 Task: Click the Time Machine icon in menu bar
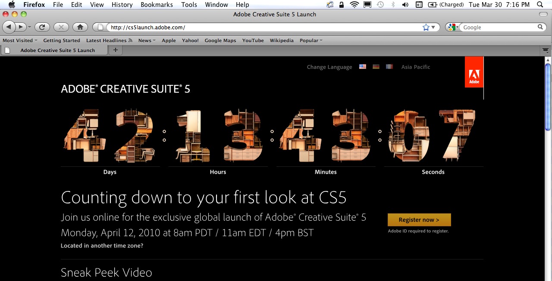pos(380,5)
